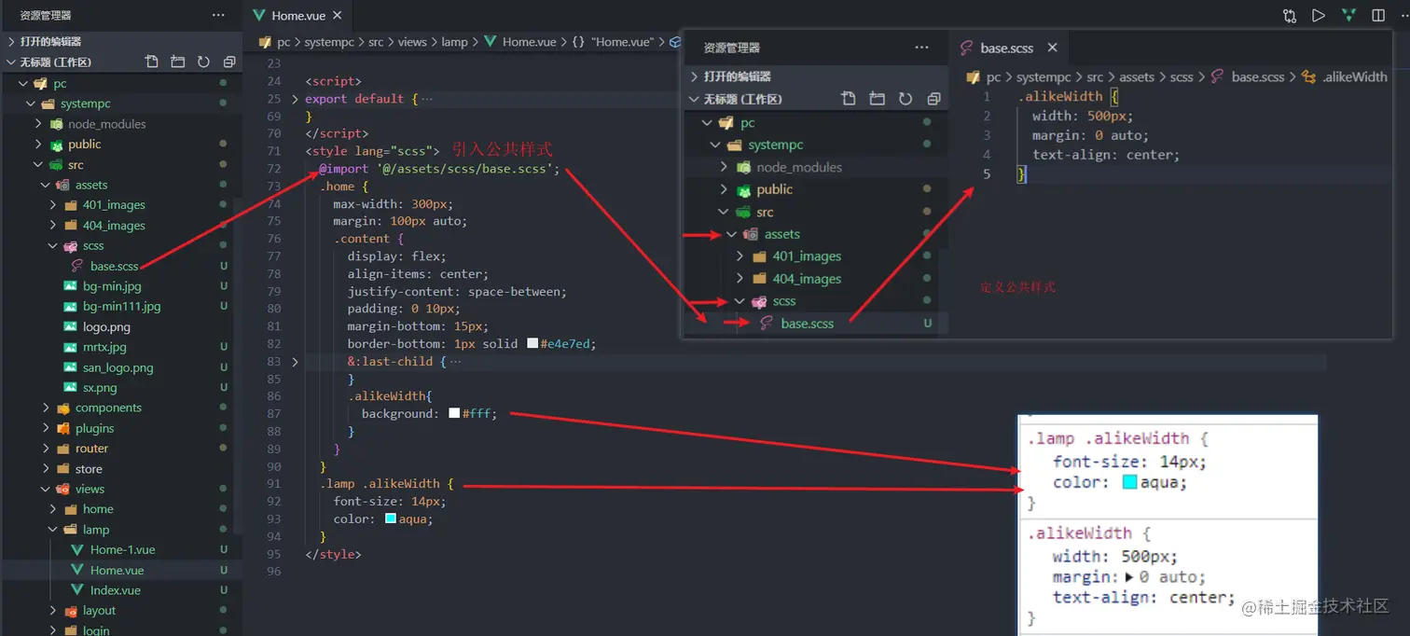Open the #e4e7ed color swatch on line 82
The width and height of the screenshot is (1410, 636).
point(532,344)
